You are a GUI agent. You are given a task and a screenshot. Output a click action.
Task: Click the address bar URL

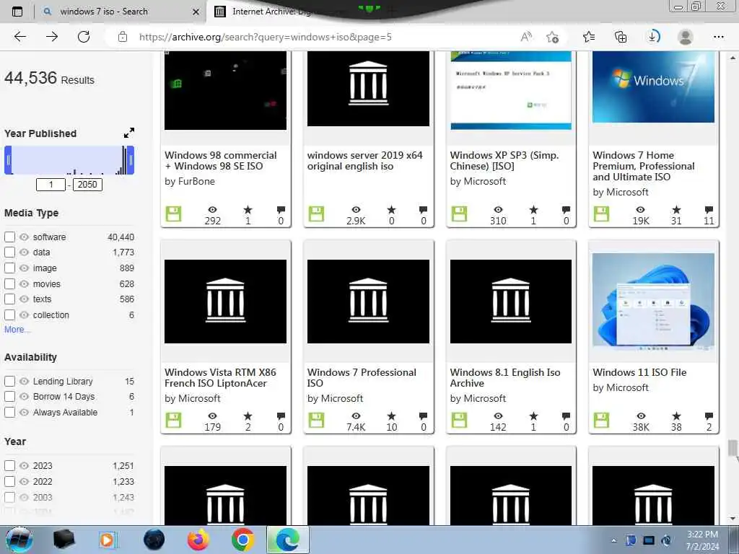(266, 37)
